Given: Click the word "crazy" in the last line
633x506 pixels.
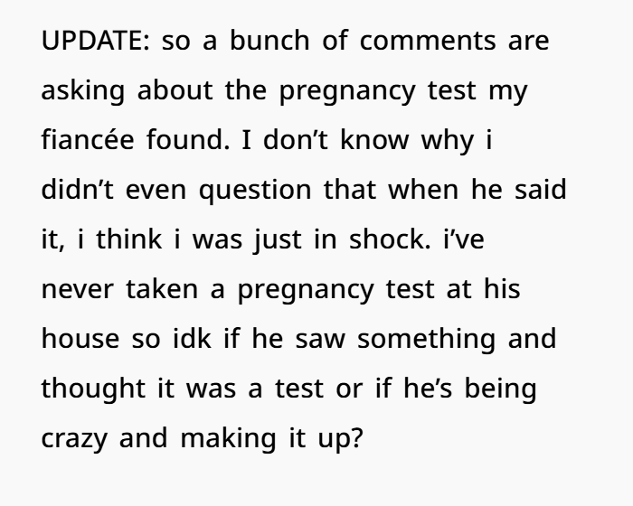Looking at the screenshot, I should click(x=72, y=440).
